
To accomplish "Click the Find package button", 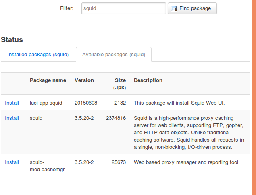I will (192, 8).
